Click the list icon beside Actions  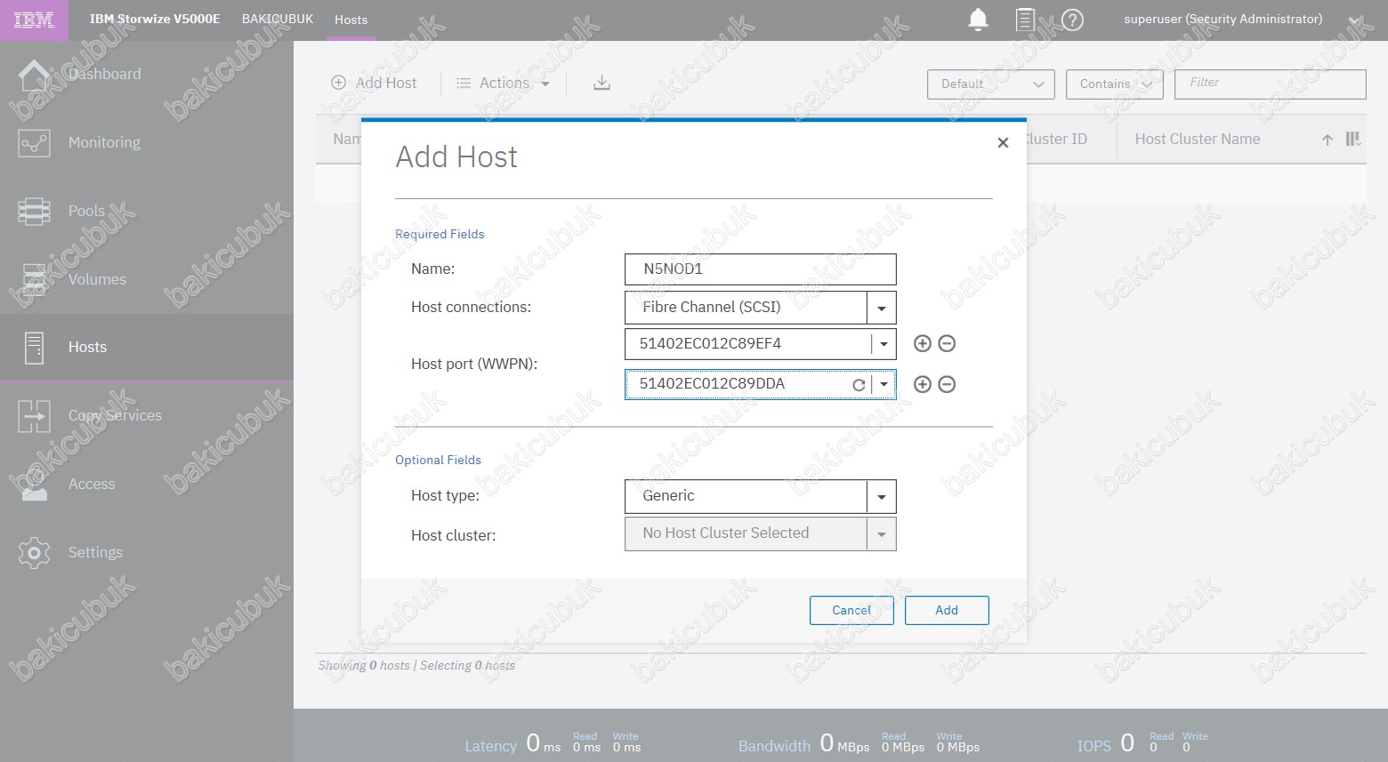point(464,83)
